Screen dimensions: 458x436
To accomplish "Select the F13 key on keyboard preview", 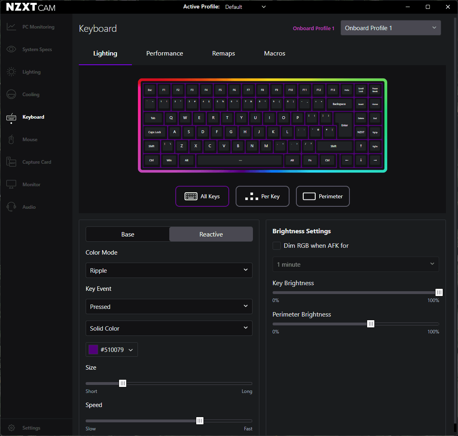I will [333, 90].
